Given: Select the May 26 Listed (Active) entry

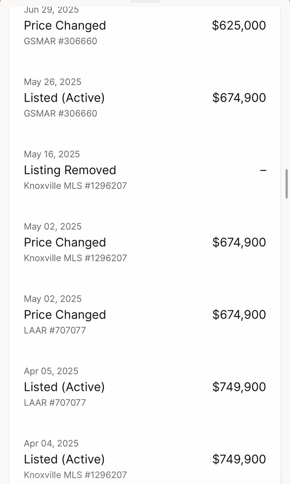Looking at the screenshot, I should click(145, 98).
